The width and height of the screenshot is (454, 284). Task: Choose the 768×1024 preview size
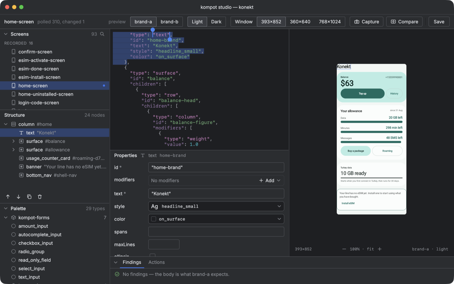point(330,22)
